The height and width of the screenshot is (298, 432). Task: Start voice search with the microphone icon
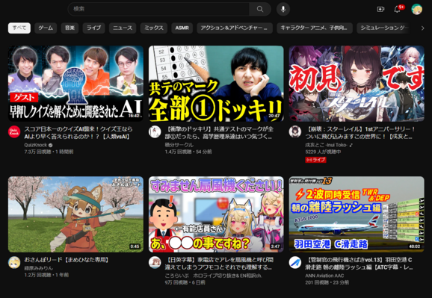[x=283, y=9]
